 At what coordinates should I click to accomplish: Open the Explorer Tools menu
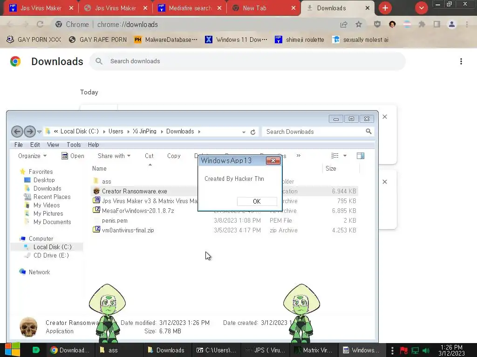[x=74, y=145]
